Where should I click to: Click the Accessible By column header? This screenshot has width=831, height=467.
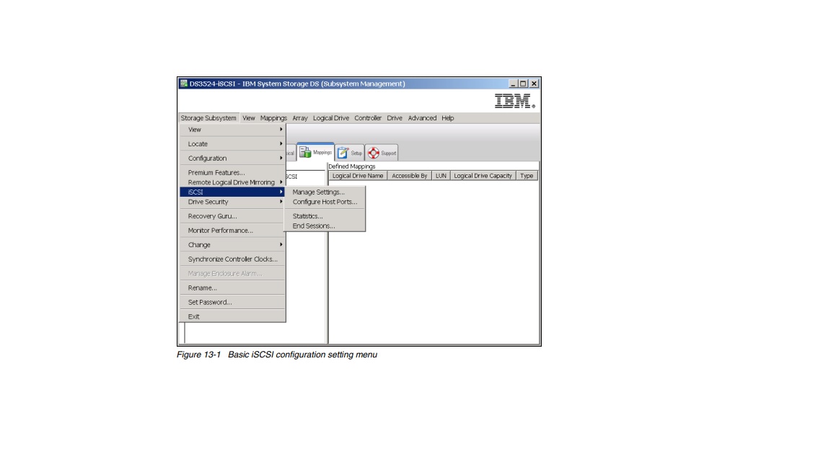[x=410, y=176]
